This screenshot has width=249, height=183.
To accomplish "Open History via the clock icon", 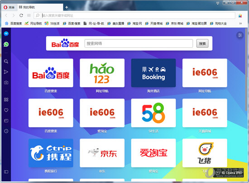I will click(x=6, y=131).
